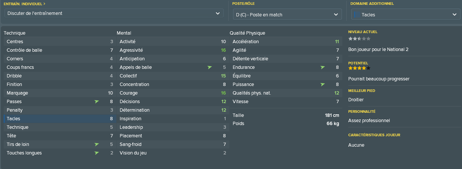Image resolution: width=462 pixels, height=169 pixels.
Task: Click the green arrow beside Puissance
Action: point(323,84)
